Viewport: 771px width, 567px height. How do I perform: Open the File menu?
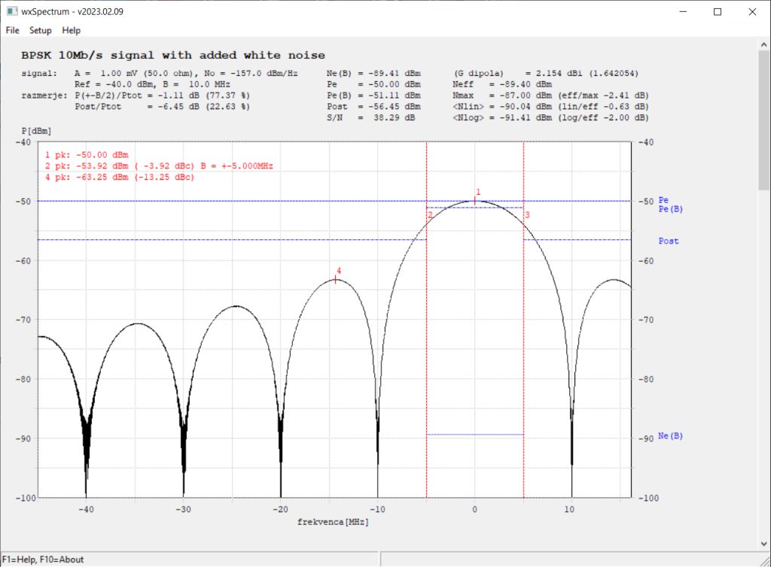tap(13, 30)
